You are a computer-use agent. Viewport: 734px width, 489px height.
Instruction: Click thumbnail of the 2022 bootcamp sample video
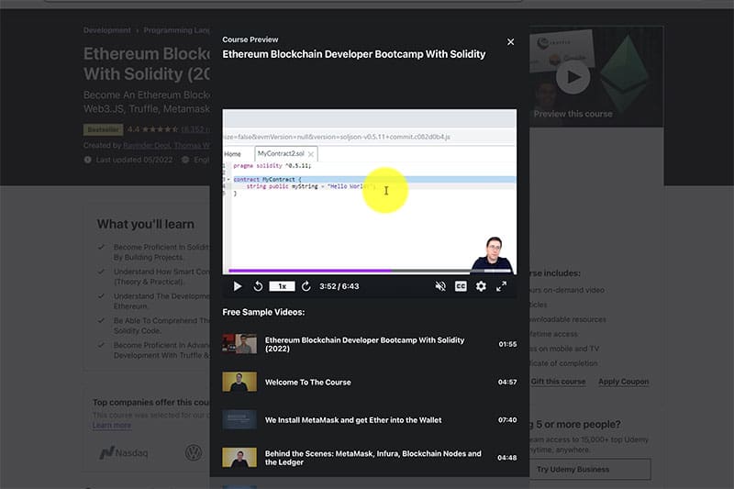(x=239, y=344)
